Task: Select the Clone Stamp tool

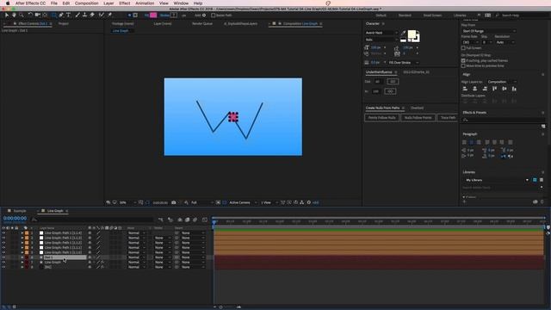Action: click(84, 15)
